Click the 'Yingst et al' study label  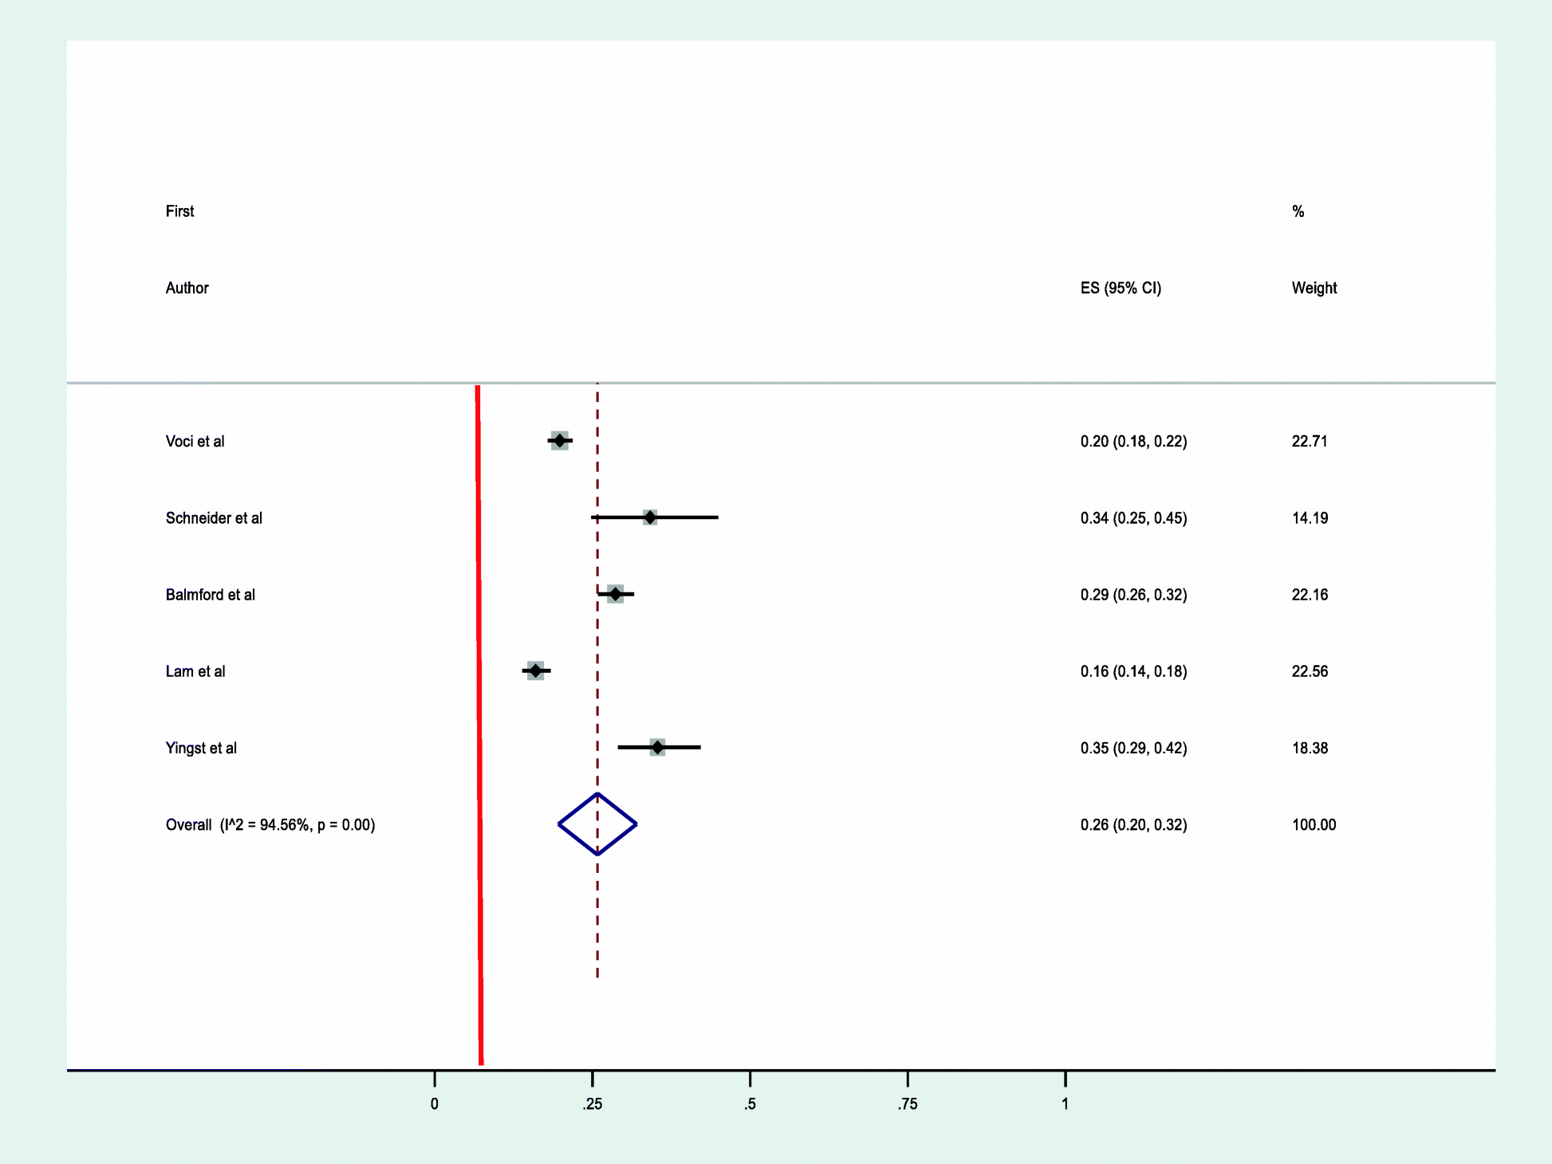tap(201, 748)
